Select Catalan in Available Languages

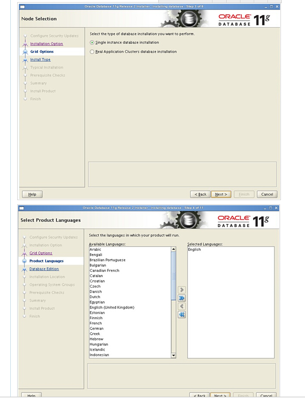130,276
